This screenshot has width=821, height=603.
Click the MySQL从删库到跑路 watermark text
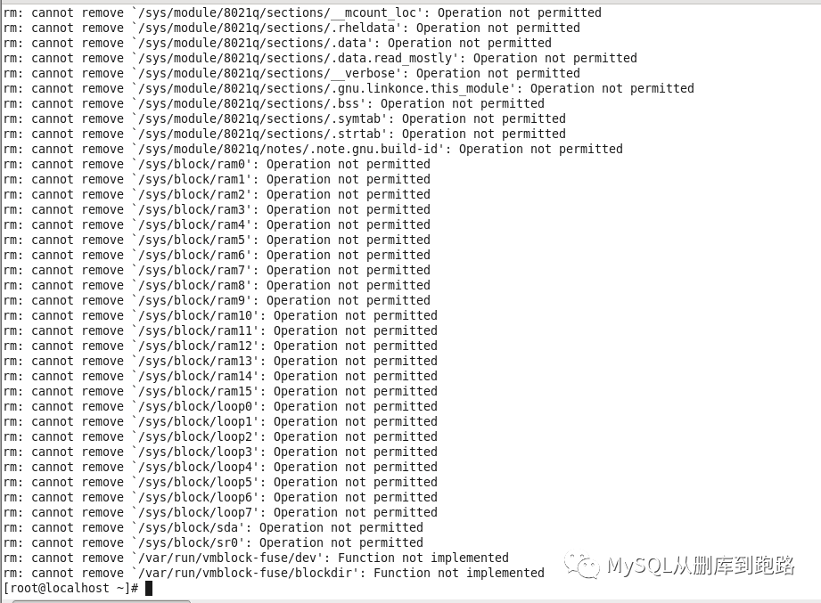click(701, 566)
